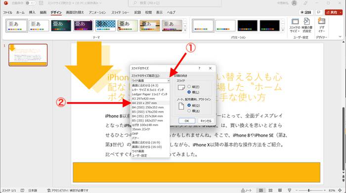Click the accessibility check status item
This screenshot has height=193, width=346.
[68, 191]
